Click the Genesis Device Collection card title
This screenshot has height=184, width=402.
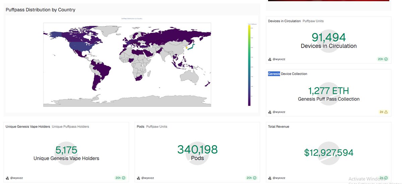coord(287,74)
